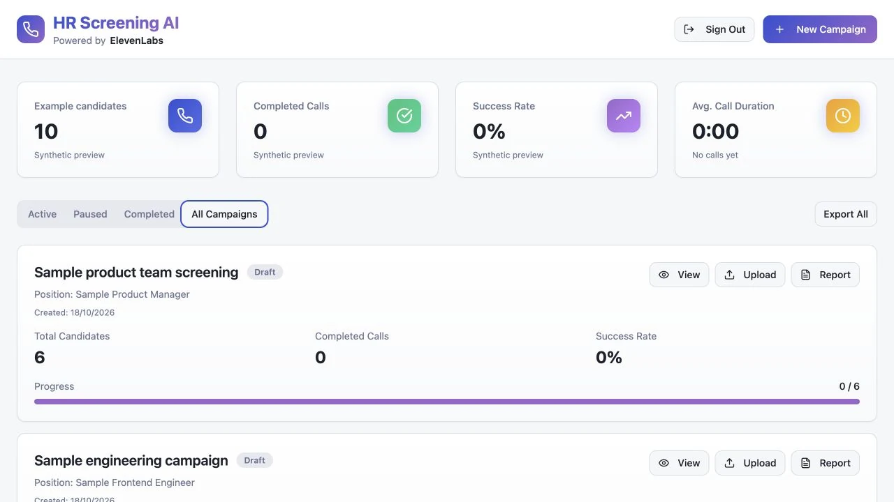
Task: Click the HR Screening AI heading
Action: 116,23
